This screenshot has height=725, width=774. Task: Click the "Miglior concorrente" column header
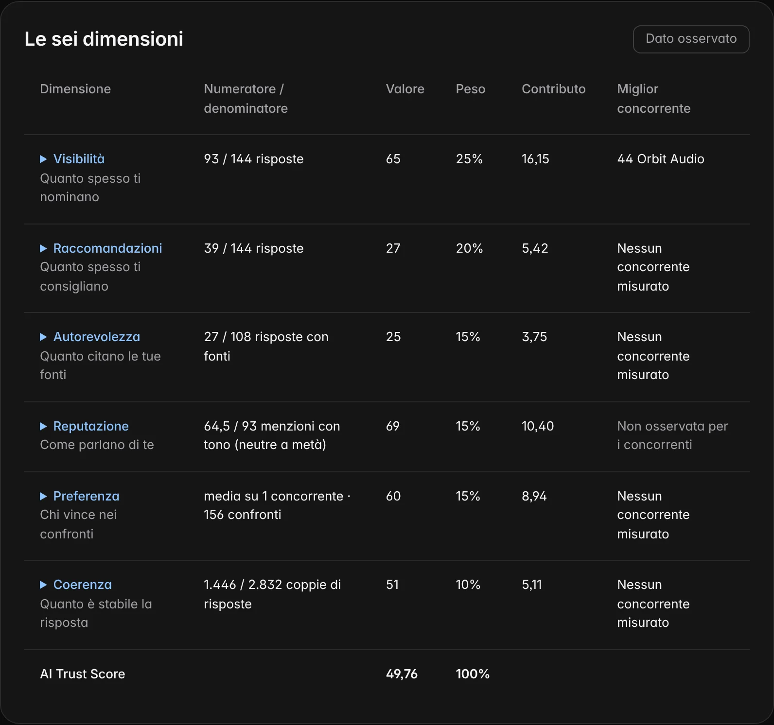click(x=653, y=99)
